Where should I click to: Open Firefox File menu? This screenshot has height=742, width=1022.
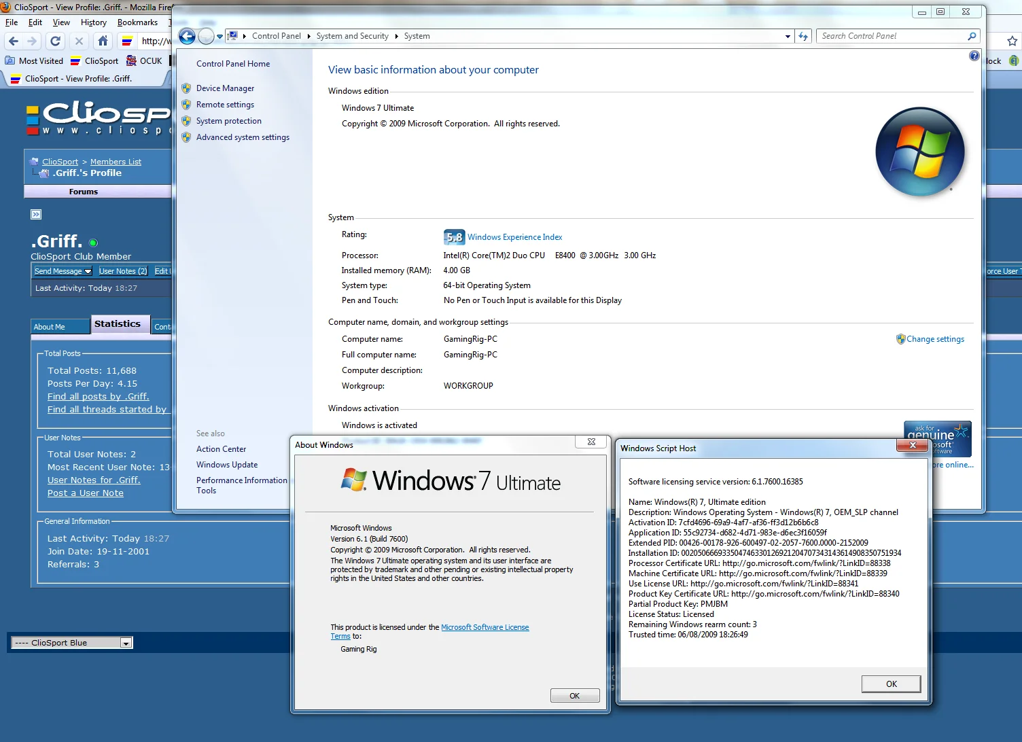[12, 22]
